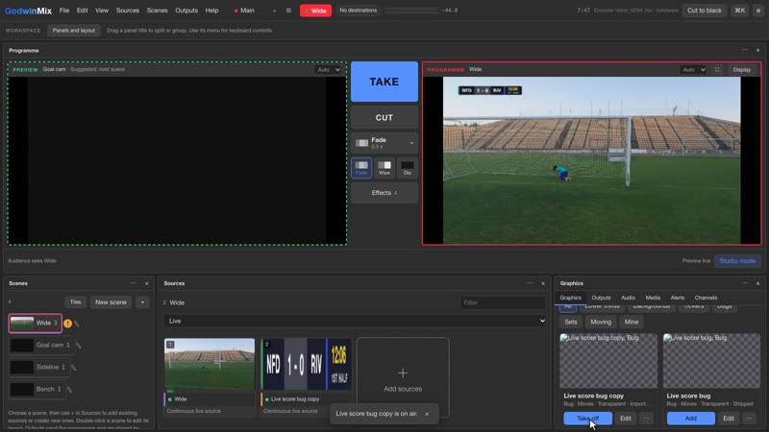Open the Graphics panel options menu
Viewport: 769px width, 432px height.
[744, 283]
